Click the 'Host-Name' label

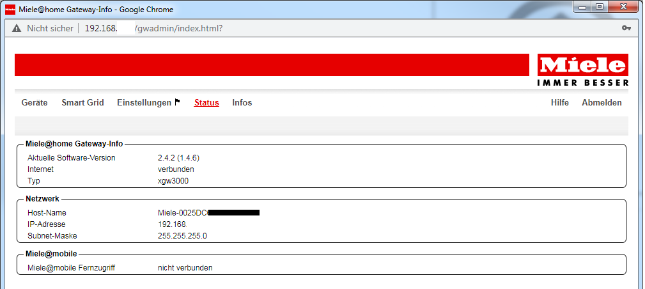[47, 213]
